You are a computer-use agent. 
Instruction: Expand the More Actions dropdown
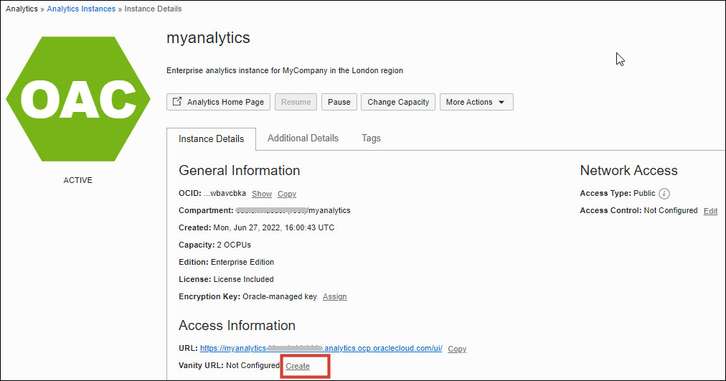click(x=476, y=102)
